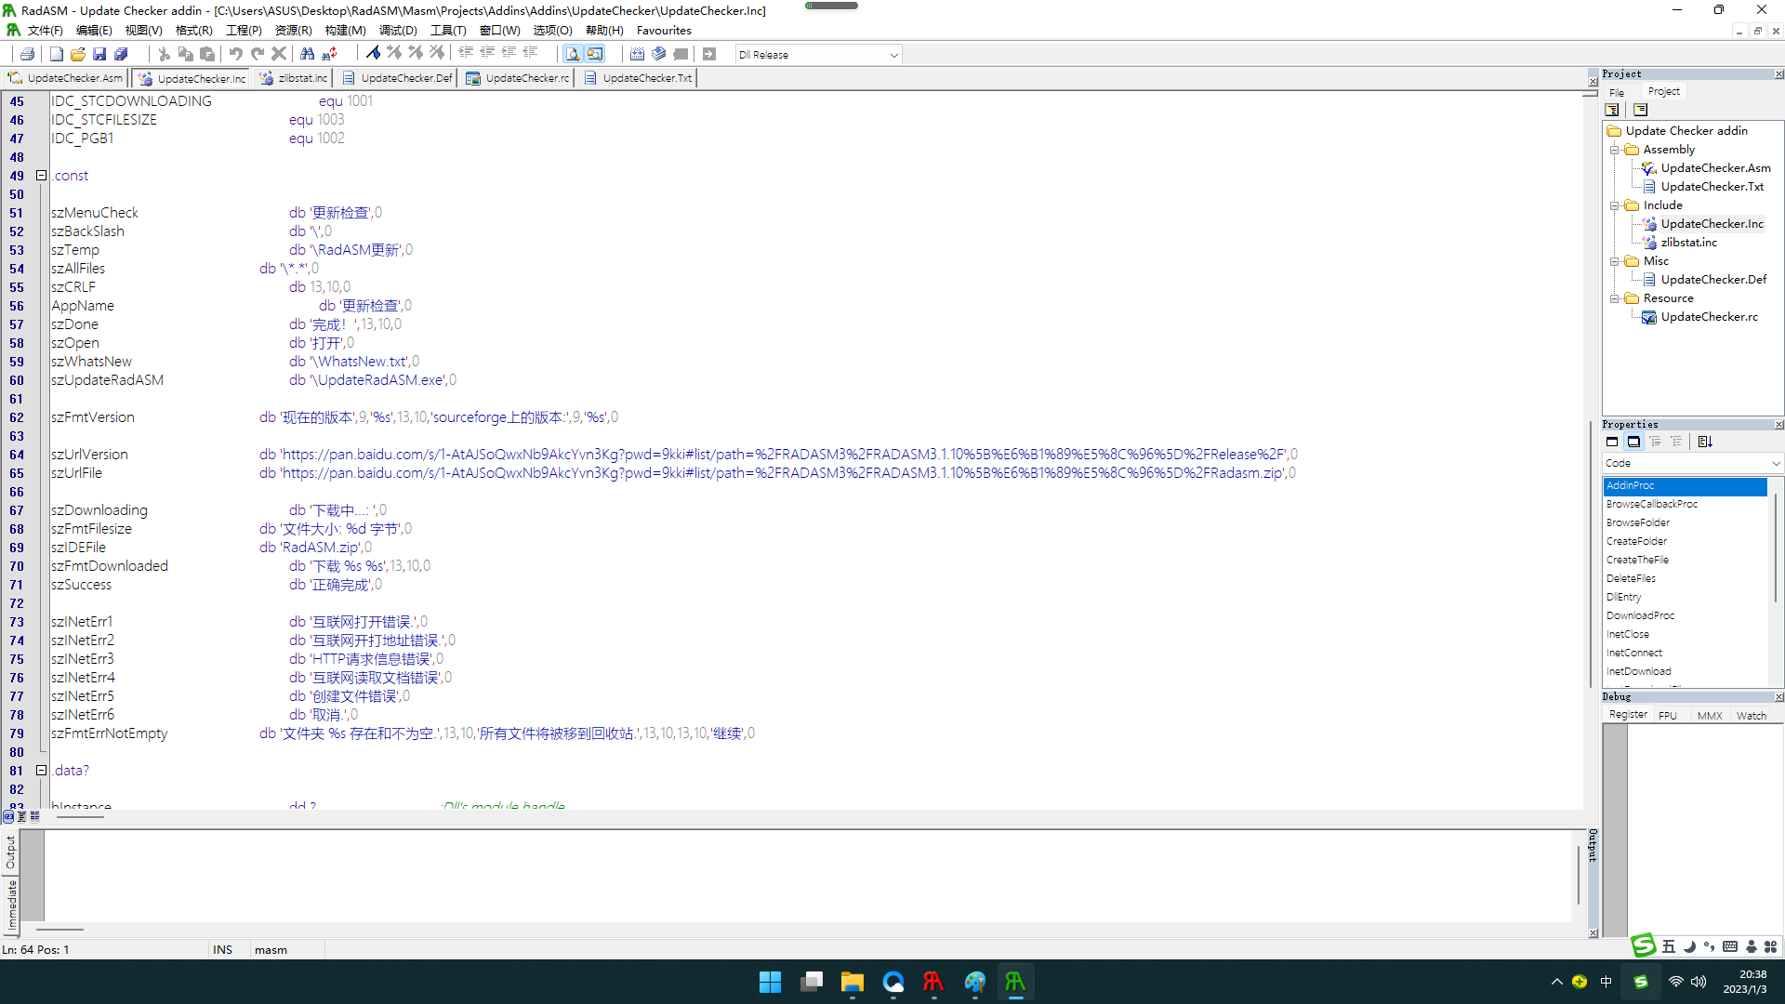Toggle bookmark with the blue flag icon
This screenshot has width=1785, height=1004.
click(373, 53)
